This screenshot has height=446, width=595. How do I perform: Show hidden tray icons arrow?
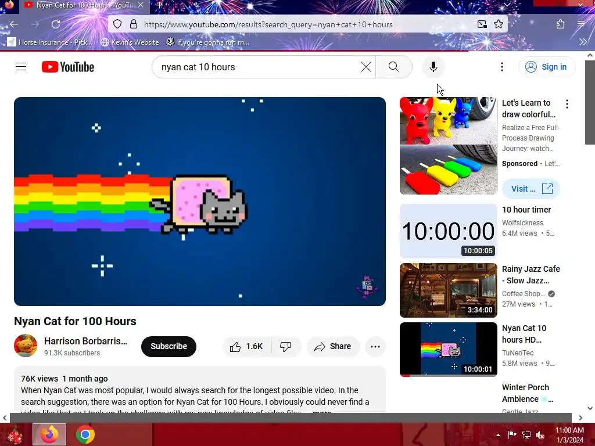click(x=498, y=435)
